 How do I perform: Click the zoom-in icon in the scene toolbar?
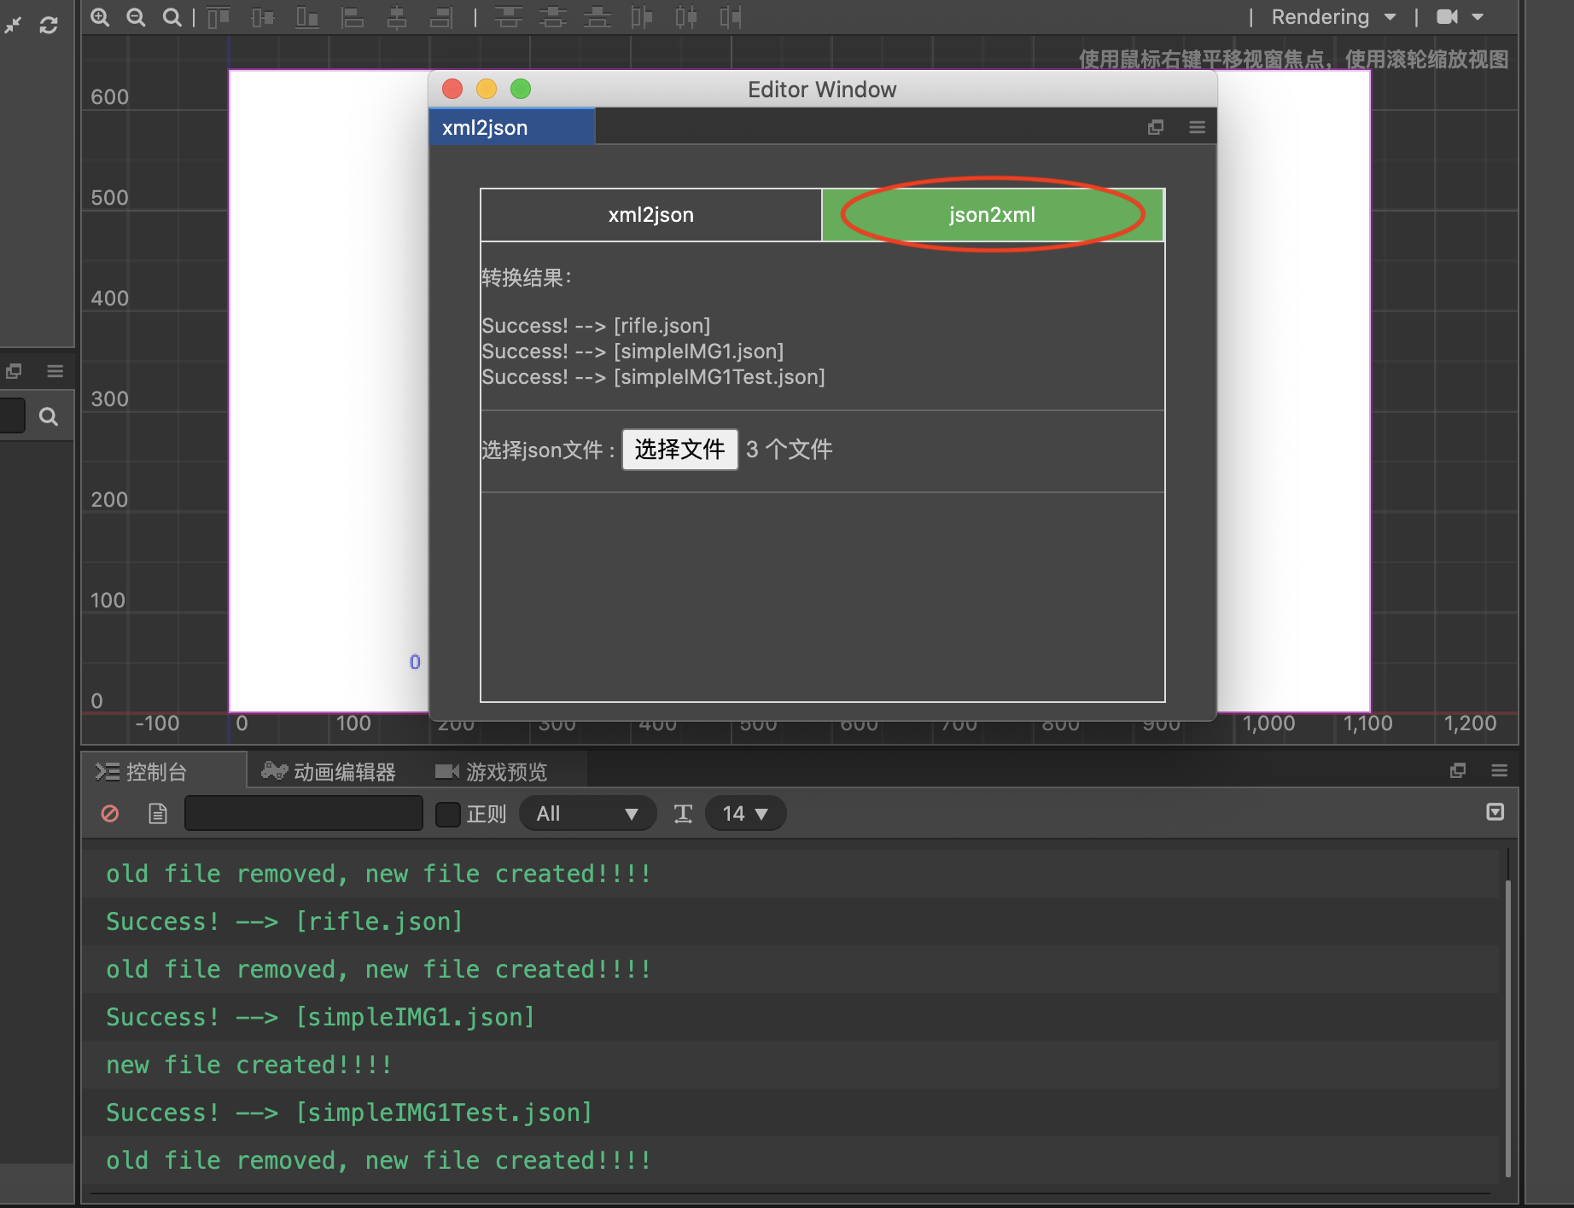click(100, 17)
